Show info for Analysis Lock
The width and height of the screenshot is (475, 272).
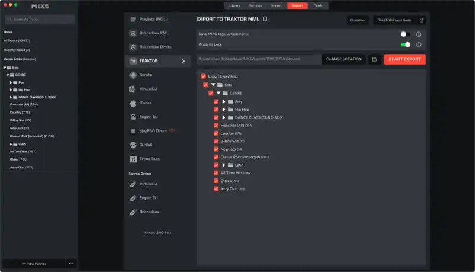[x=419, y=44]
